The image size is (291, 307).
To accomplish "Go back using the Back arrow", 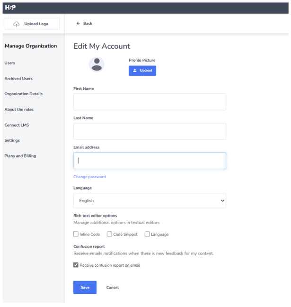I will pyautogui.click(x=84, y=23).
